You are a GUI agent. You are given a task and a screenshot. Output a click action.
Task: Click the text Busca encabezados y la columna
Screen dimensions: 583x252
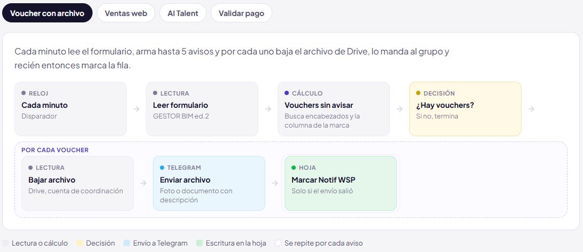pyautogui.click(x=323, y=121)
